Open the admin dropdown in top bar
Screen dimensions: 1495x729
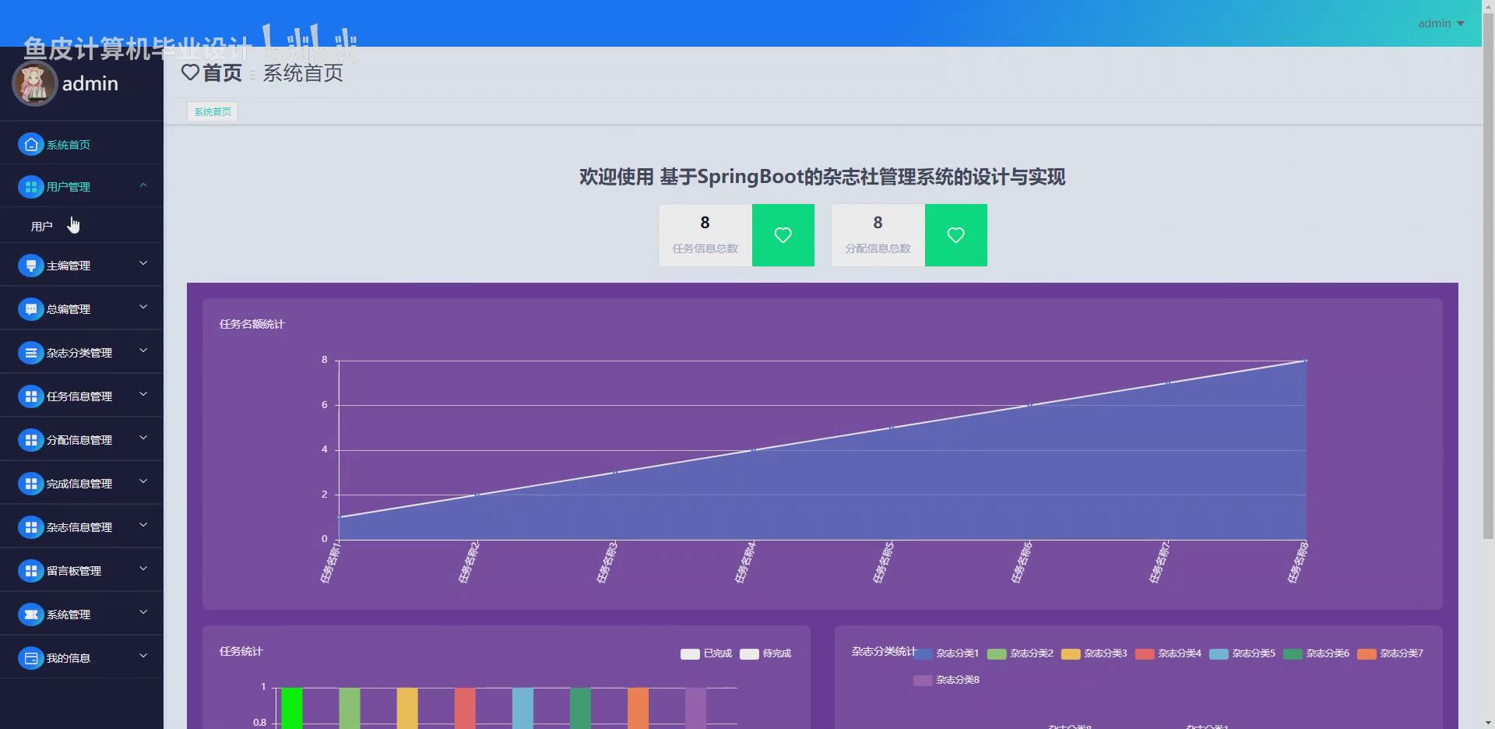pos(1440,23)
